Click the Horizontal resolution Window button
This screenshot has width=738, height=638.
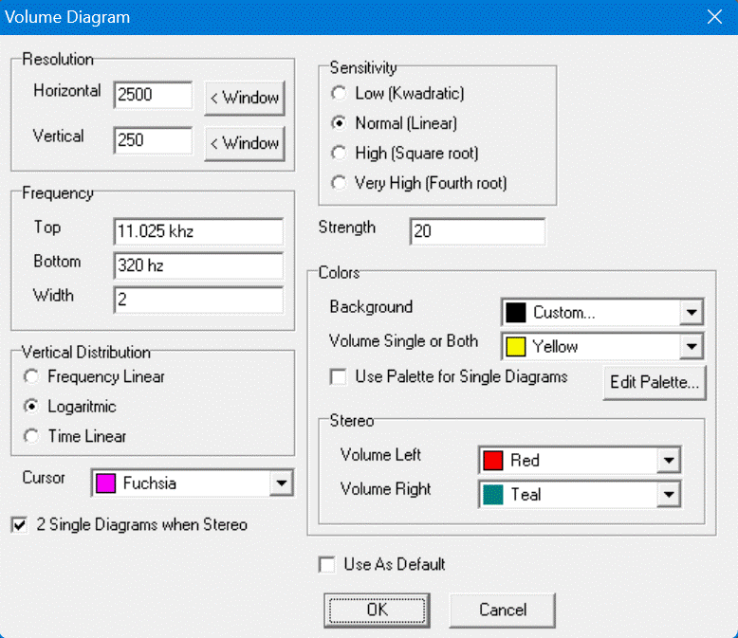point(244,98)
